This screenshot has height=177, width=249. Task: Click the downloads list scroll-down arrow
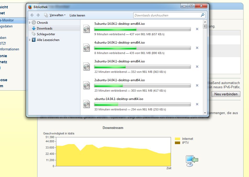coord(205,113)
